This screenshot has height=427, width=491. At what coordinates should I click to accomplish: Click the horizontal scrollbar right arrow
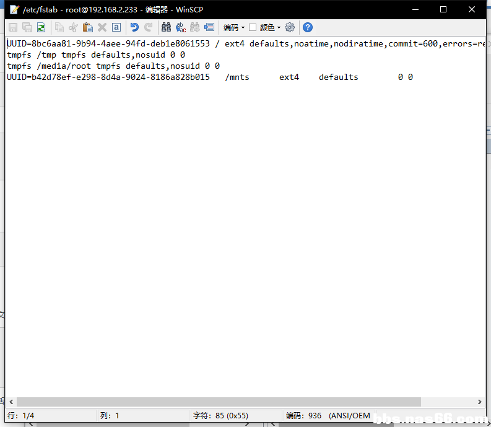click(480, 402)
